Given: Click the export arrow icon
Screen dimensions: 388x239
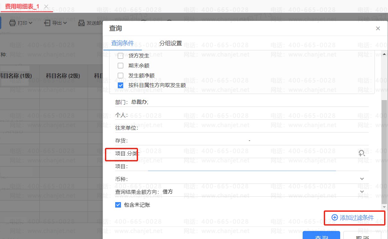Looking at the screenshot, I should click(x=47, y=23).
